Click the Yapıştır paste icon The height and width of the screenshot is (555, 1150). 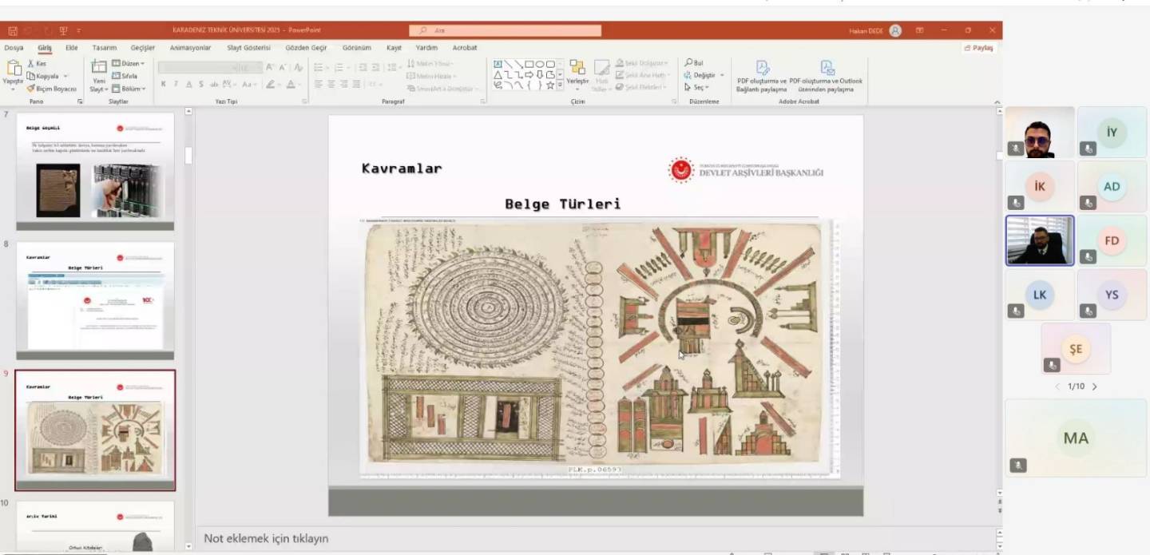(x=13, y=70)
